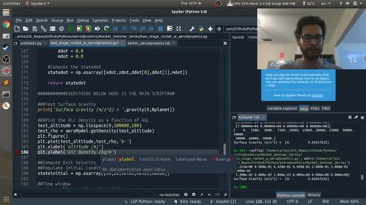366x205 pixels.
Task: Browse console tabs button left of Console 1/A
Action: (234, 117)
